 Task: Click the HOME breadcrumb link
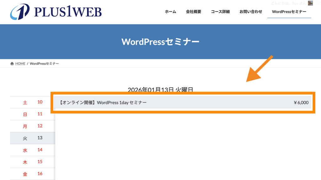coord(20,64)
